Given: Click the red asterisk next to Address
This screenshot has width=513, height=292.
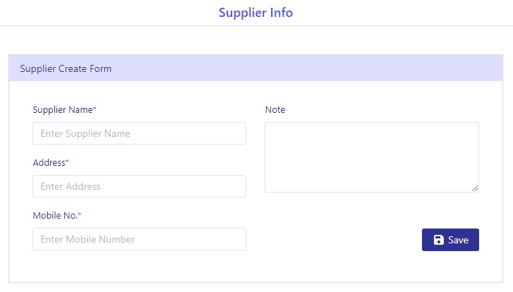Looking at the screenshot, I should click(x=67, y=162).
